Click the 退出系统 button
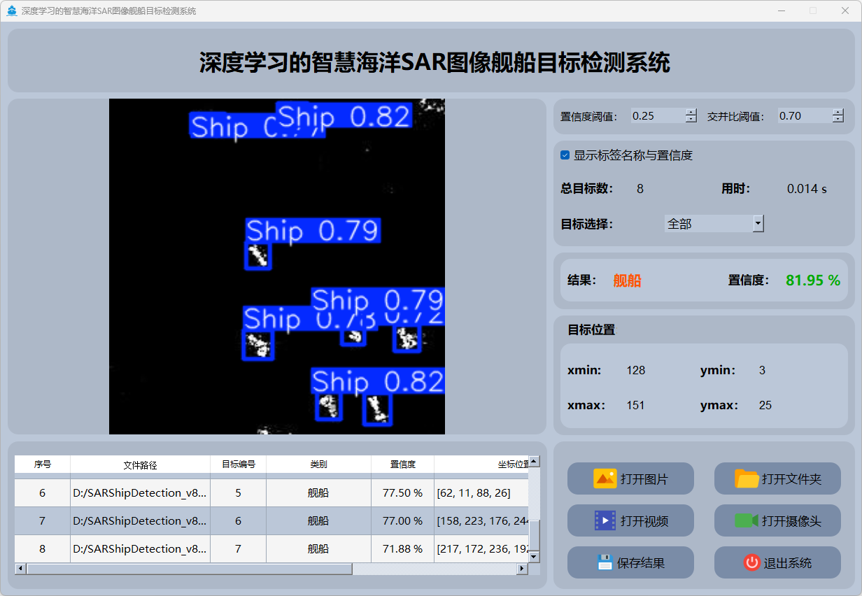 777,562
